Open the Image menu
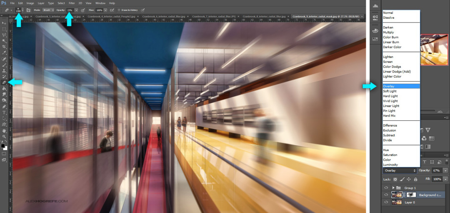 (30, 3)
